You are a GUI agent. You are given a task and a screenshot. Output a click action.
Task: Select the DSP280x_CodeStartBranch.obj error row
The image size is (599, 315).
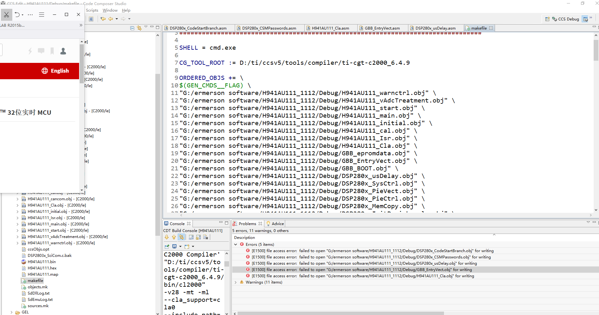(415, 251)
